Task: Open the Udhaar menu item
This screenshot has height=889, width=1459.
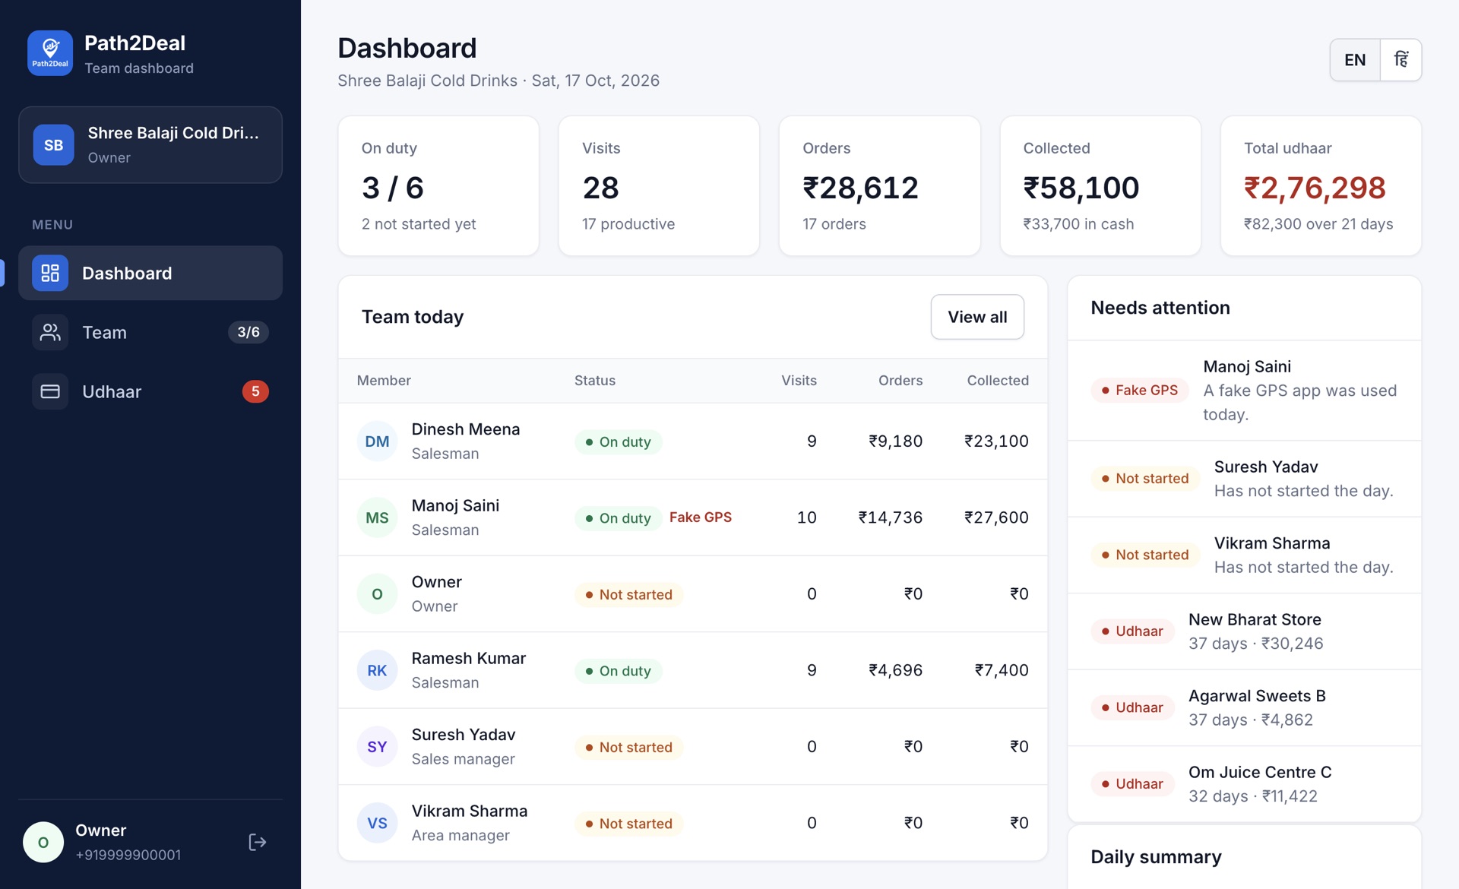Action: point(150,391)
